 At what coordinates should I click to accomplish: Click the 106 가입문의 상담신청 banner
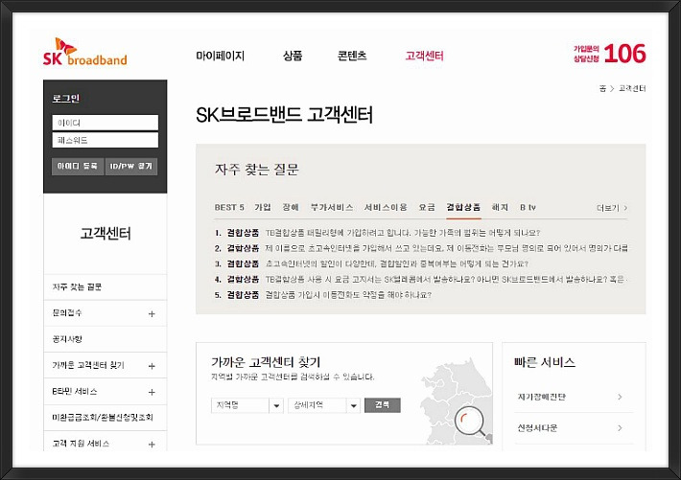click(609, 54)
